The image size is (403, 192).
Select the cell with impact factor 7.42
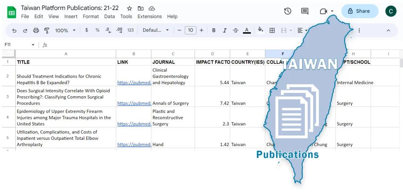tap(212, 97)
